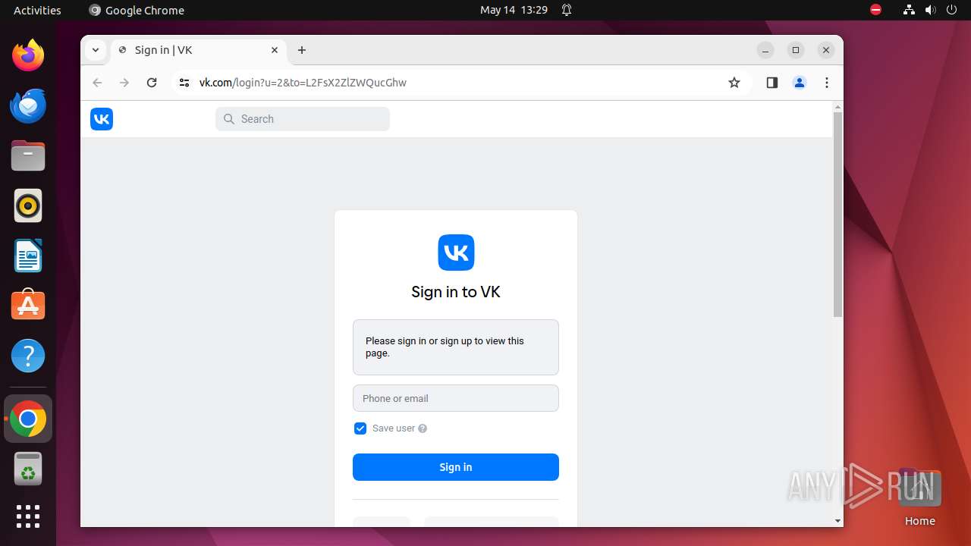The height and width of the screenshot is (546, 971).
Task: Focus the Phone or email field
Action: click(x=456, y=398)
